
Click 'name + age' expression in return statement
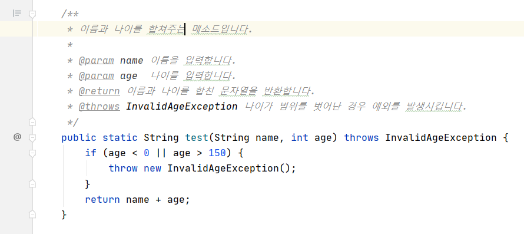[x=155, y=200]
